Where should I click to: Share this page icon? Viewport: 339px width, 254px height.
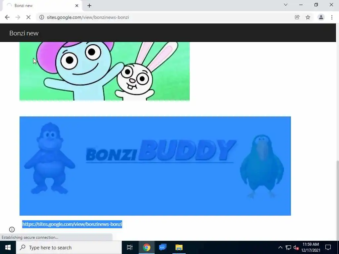point(297,17)
